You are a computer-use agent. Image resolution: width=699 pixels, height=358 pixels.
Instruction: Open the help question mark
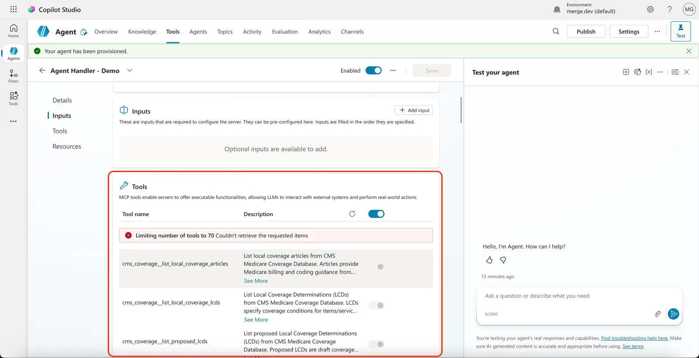670,9
